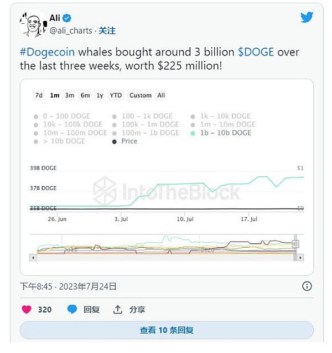Select the YTD range option
Screen dimensions: 332x353
click(x=116, y=95)
